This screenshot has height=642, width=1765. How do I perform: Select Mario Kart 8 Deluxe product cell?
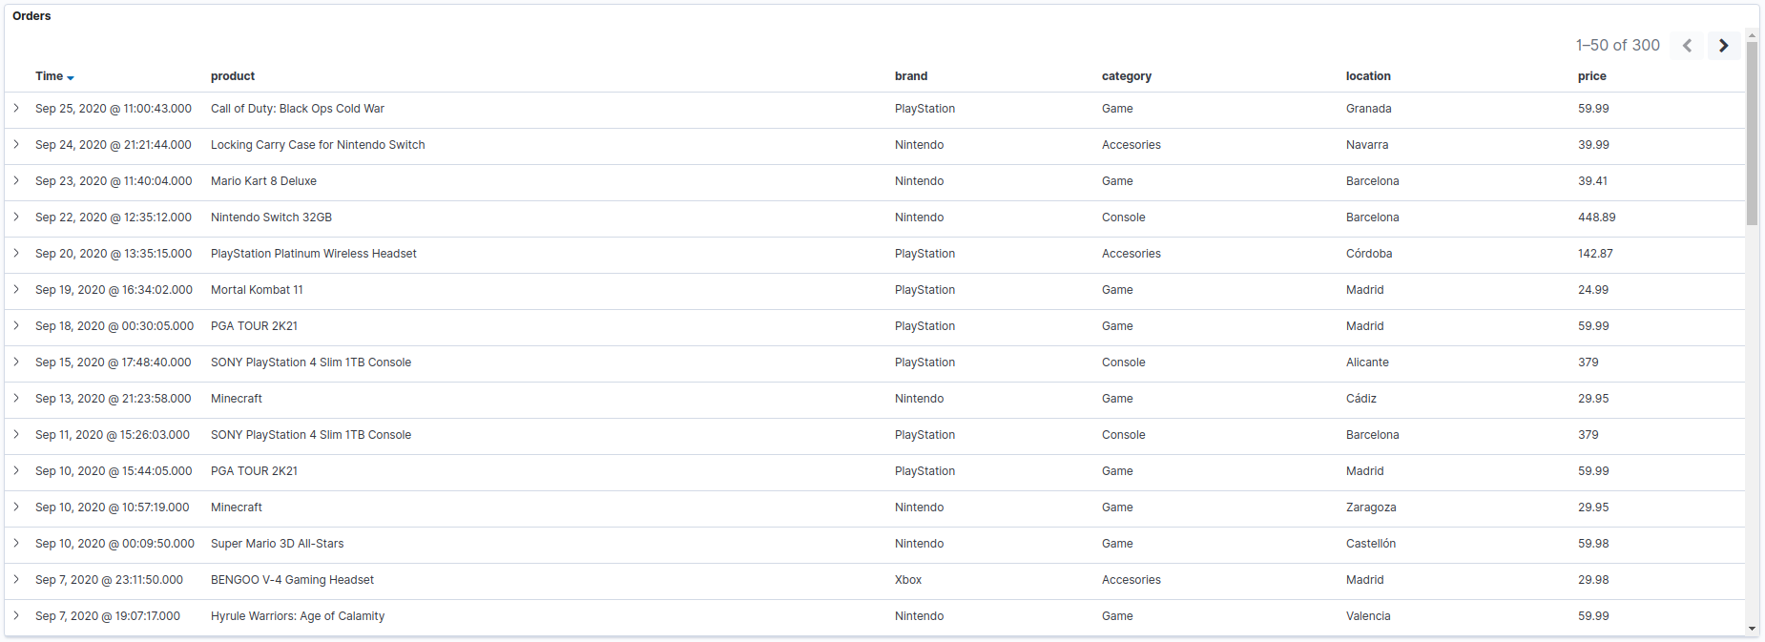tap(263, 181)
